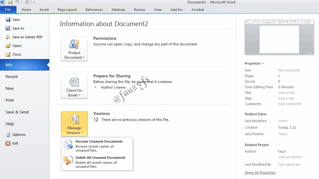This screenshot has height=179, width=319.
Task: Switch to the Add-Ins tab
Action: pyautogui.click(x=177, y=10)
